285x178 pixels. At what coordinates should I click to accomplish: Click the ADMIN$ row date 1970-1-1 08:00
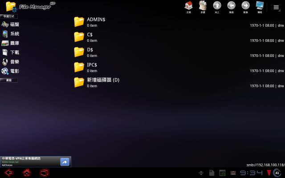262,25
